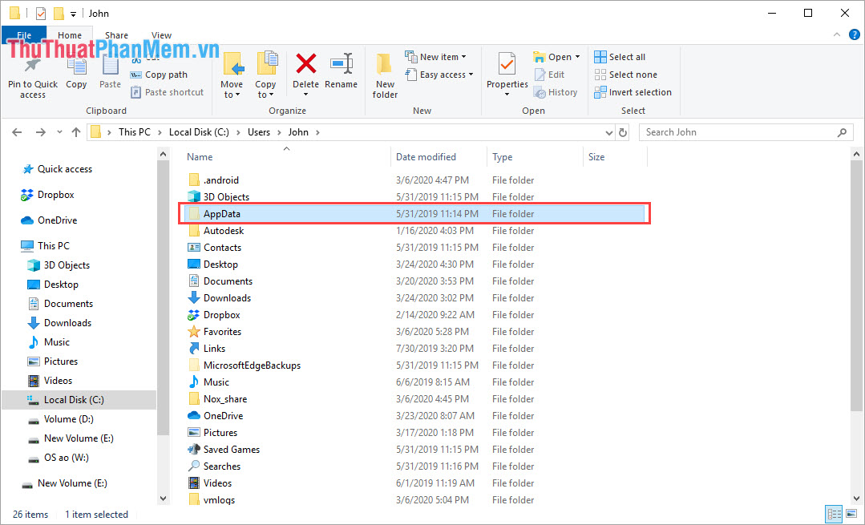Click the Back navigation arrow
Image resolution: width=865 pixels, height=525 pixels.
[17, 131]
